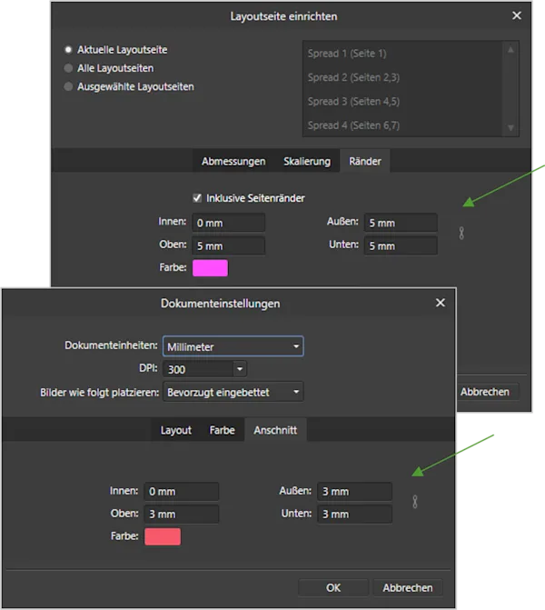The width and height of the screenshot is (545, 610).
Task: Click Abbrechen in Dokumenteinstellungen dialog
Action: 408,587
